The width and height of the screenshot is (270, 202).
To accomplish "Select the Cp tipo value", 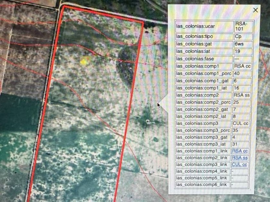I will pos(238,37).
